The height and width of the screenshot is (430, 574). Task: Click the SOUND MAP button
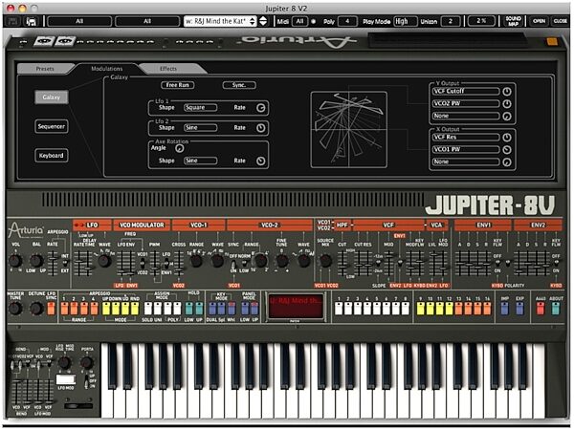coord(513,21)
